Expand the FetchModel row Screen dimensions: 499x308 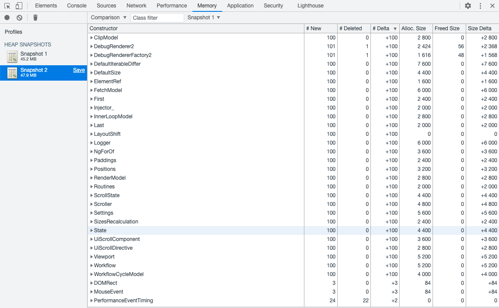point(92,90)
